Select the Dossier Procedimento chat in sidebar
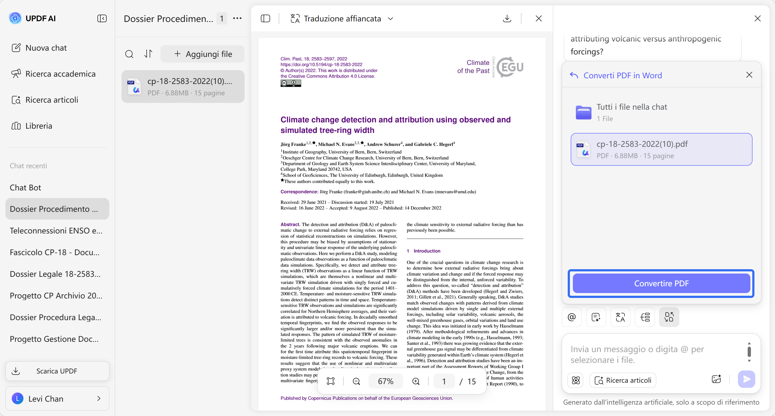The width and height of the screenshot is (775, 416). (x=57, y=209)
